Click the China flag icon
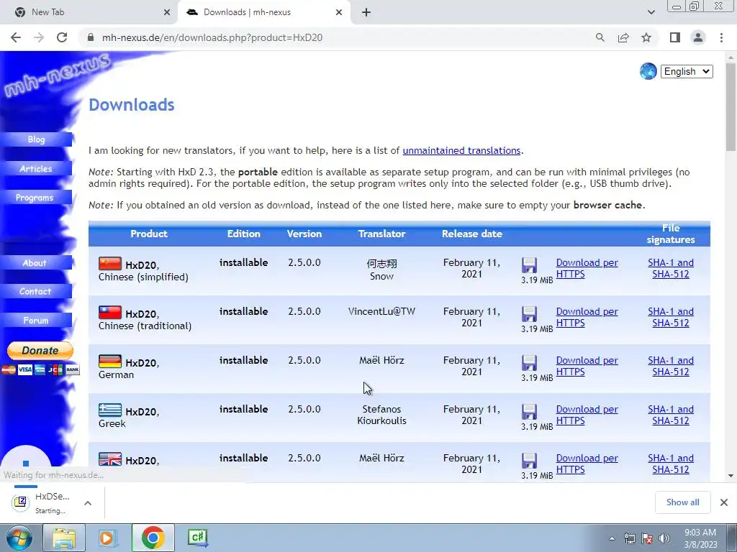Viewport: 737px width, 552px height. click(x=110, y=263)
